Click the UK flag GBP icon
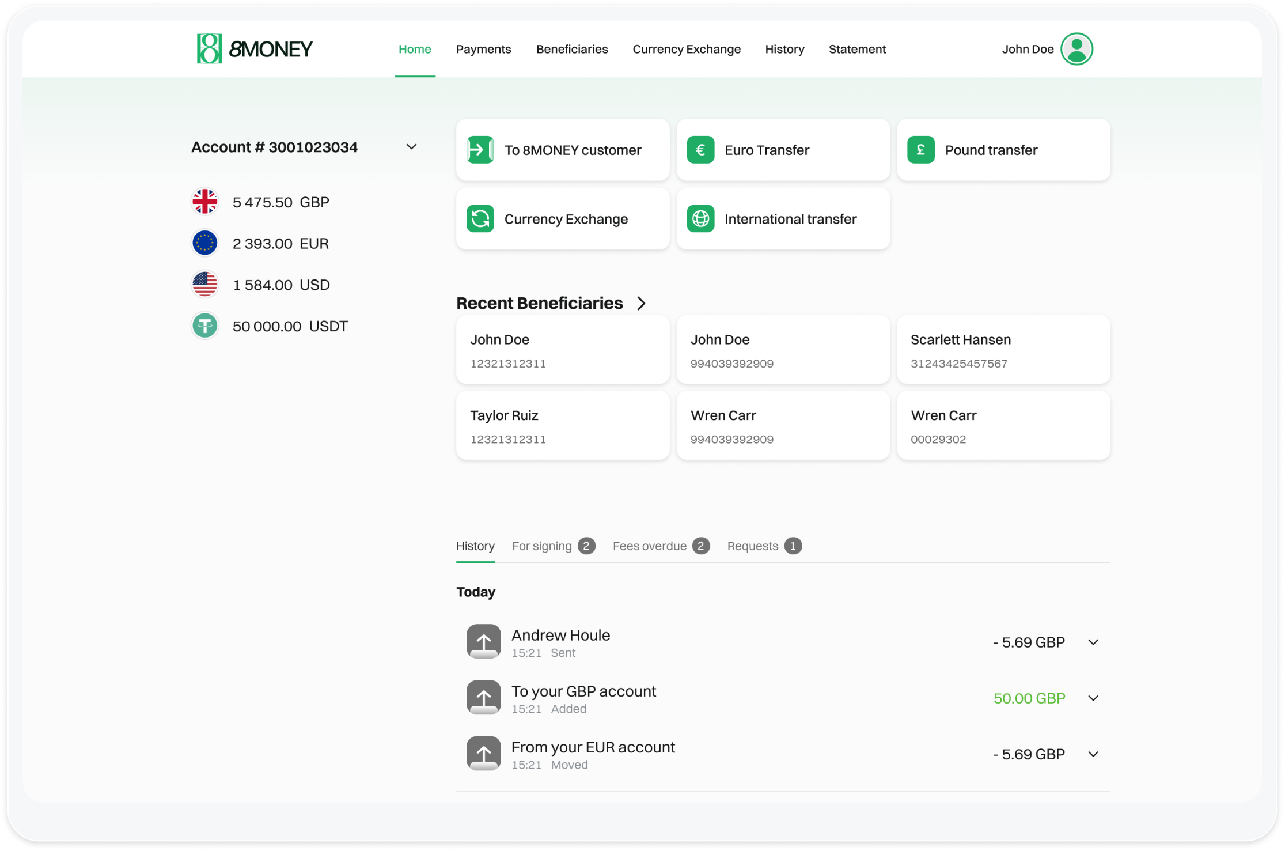Image resolution: width=1285 pixels, height=851 pixels. 205,202
